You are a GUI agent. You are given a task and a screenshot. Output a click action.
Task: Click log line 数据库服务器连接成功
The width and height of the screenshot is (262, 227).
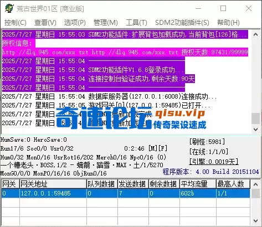(x=110, y=96)
